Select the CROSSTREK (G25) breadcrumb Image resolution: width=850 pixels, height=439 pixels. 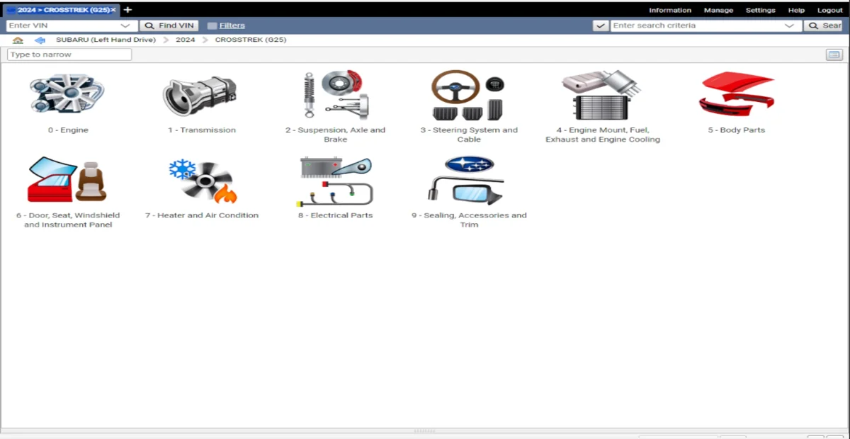pos(251,40)
